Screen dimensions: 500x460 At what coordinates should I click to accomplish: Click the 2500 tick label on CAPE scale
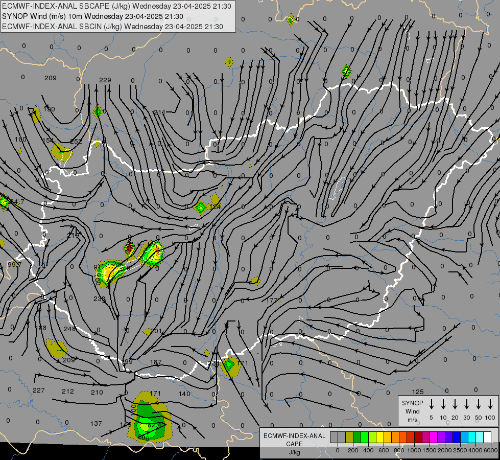pyautogui.click(x=460, y=450)
